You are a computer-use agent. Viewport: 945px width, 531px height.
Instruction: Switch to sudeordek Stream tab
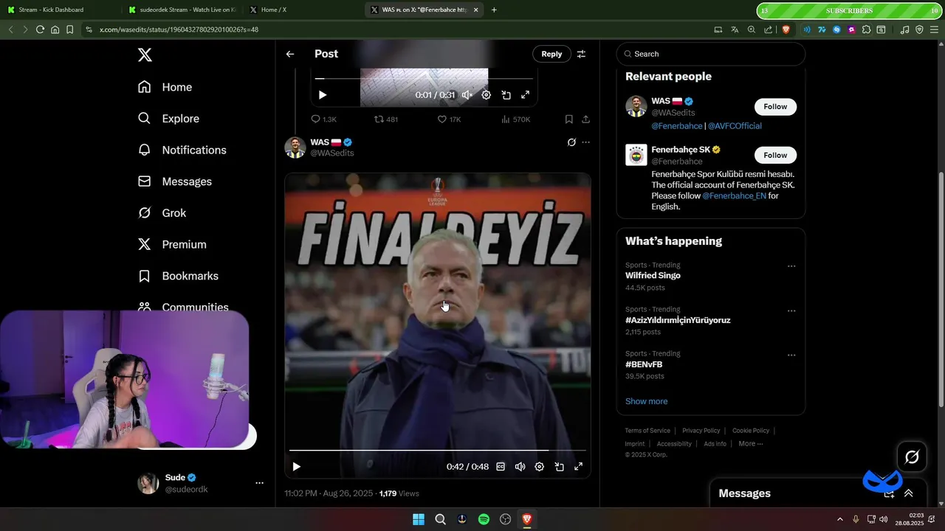click(x=182, y=10)
